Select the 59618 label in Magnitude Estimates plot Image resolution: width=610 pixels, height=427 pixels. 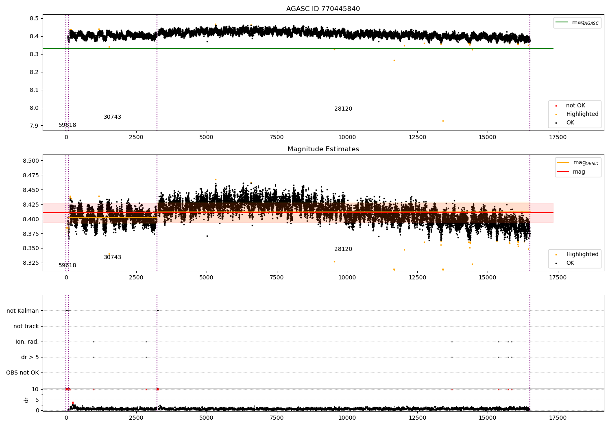coord(68,266)
